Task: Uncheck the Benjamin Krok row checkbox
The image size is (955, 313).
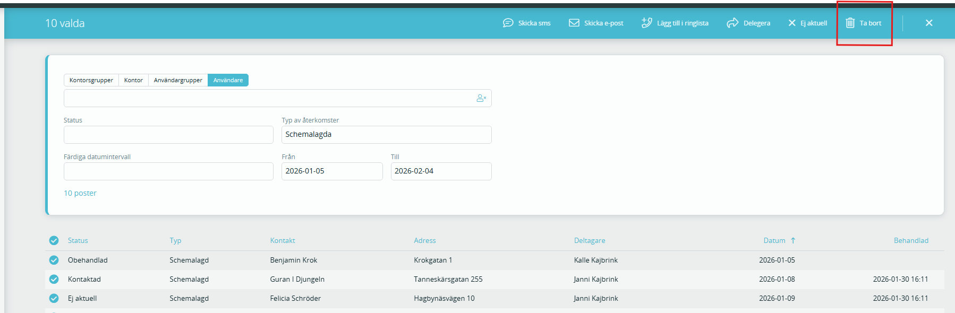Action: click(x=54, y=260)
